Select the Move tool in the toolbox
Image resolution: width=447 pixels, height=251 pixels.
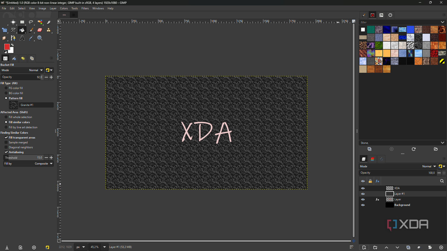pos(13,22)
